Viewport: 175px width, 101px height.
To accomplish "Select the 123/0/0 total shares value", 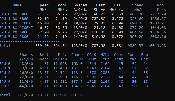I will click(x=79, y=46).
